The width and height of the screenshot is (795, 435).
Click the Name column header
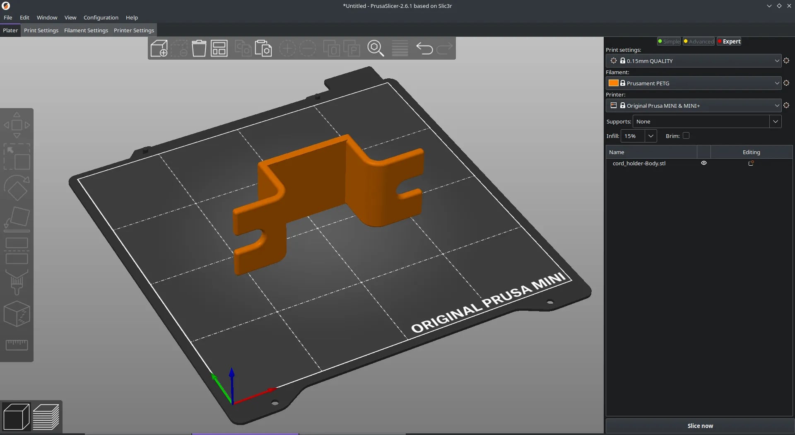point(652,152)
